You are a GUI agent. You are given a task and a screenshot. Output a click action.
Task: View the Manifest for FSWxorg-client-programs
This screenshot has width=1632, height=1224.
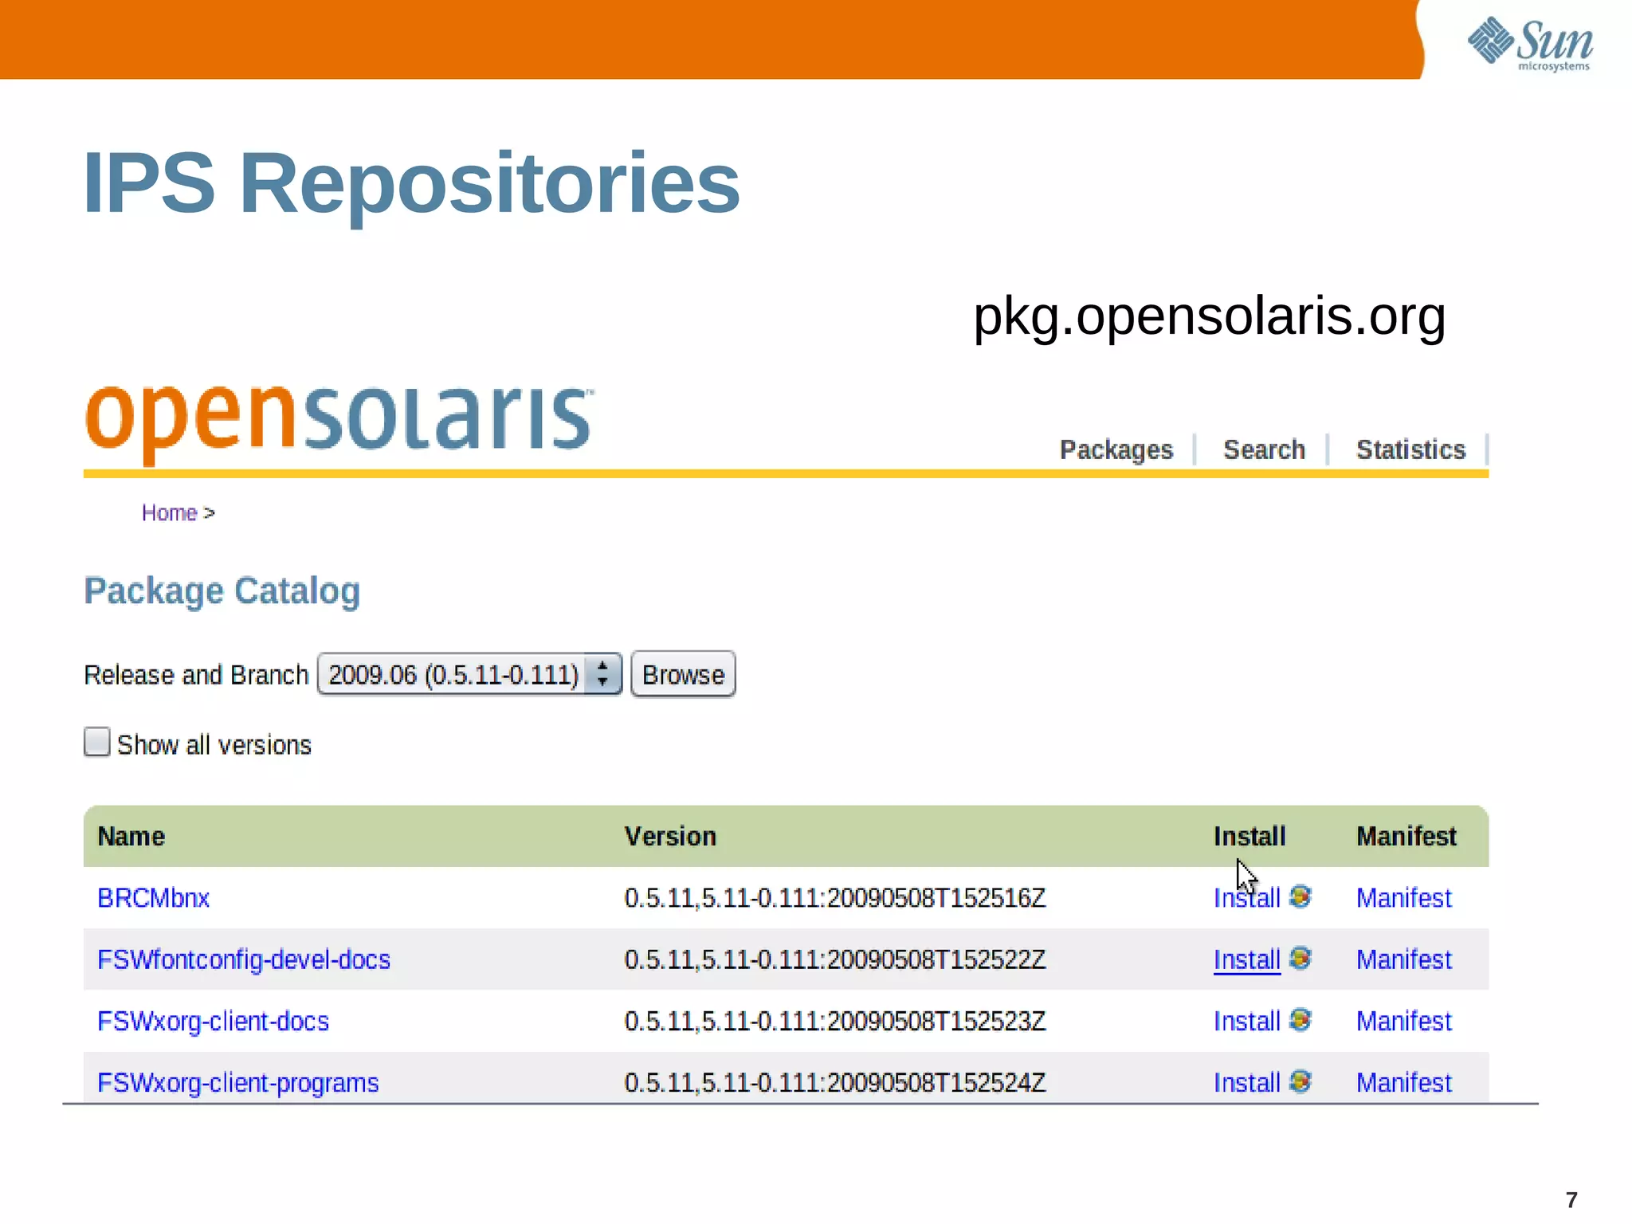(1404, 1083)
